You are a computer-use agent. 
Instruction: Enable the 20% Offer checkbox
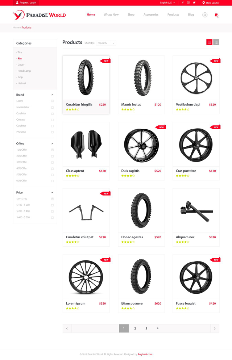(52, 156)
